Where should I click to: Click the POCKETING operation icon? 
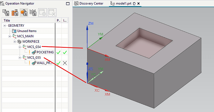pos(34,52)
